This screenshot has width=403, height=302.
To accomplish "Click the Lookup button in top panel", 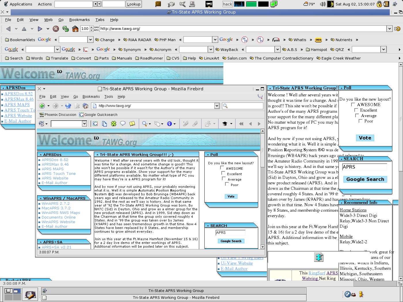I will pyautogui.click(x=134, y=4).
